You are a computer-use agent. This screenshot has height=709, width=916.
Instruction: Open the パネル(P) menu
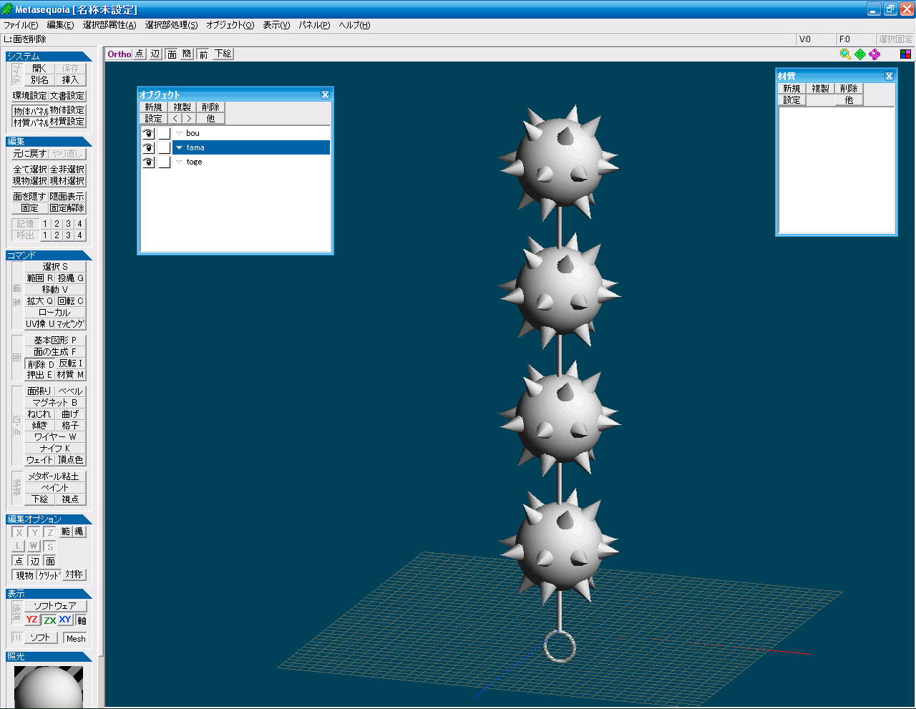coord(314,25)
